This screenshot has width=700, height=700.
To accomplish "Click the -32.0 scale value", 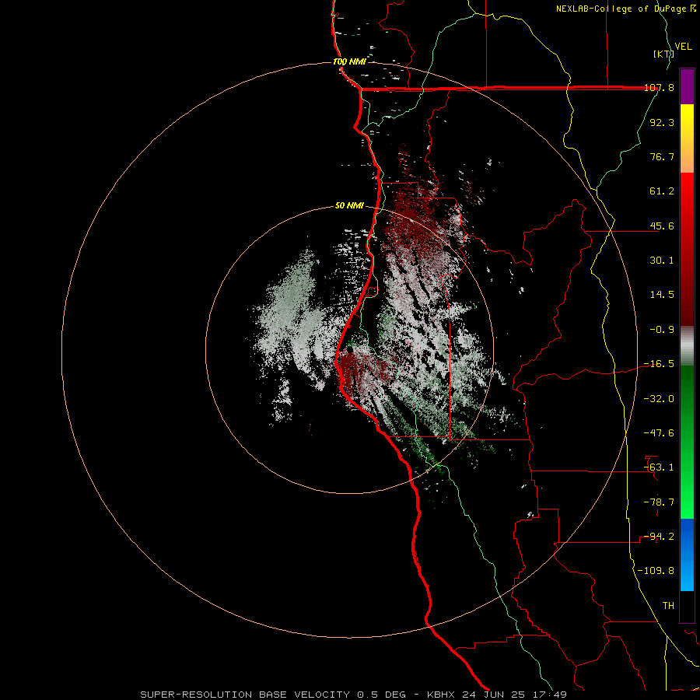I will [659, 399].
